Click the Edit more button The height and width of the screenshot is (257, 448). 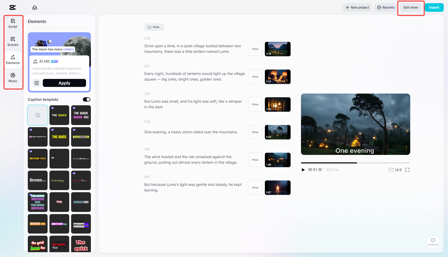tap(410, 7)
